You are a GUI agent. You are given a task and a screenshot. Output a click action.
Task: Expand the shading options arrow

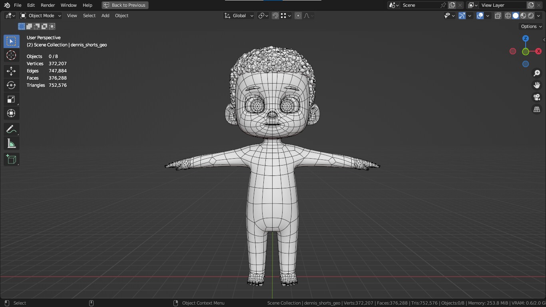[539, 16]
